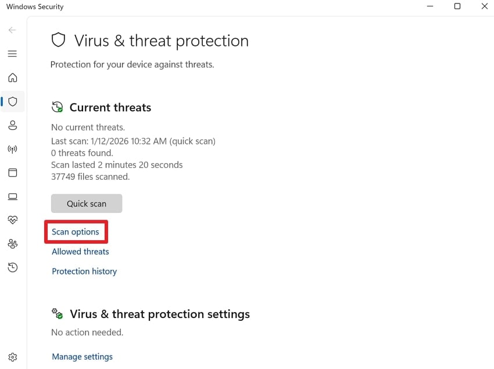Open Device performance & health

pos(12,220)
